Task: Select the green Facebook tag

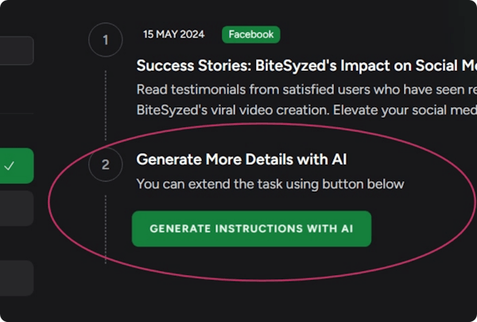Action: pyautogui.click(x=251, y=35)
